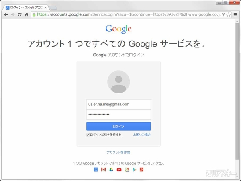Close the Chrome window
The height and width of the screenshot is (181, 241).
(x=235, y=2)
